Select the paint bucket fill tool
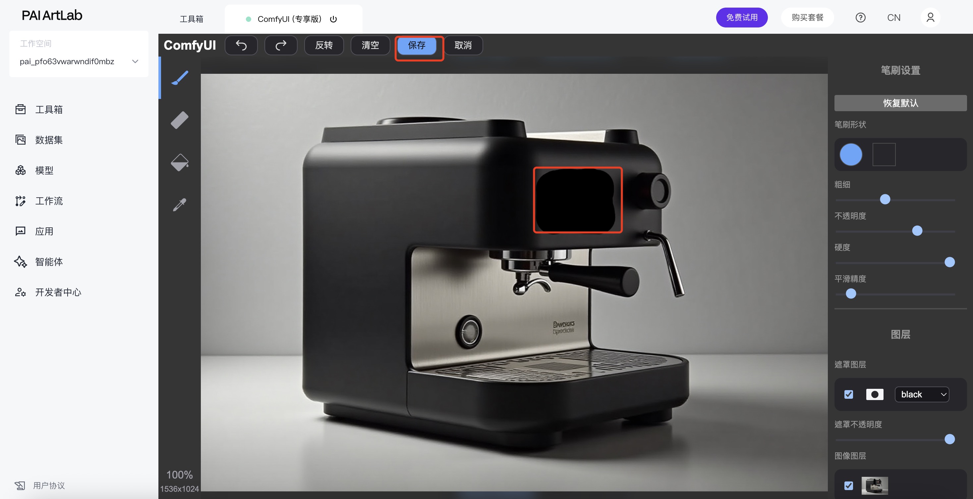This screenshot has width=973, height=499. [x=180, y=162]
